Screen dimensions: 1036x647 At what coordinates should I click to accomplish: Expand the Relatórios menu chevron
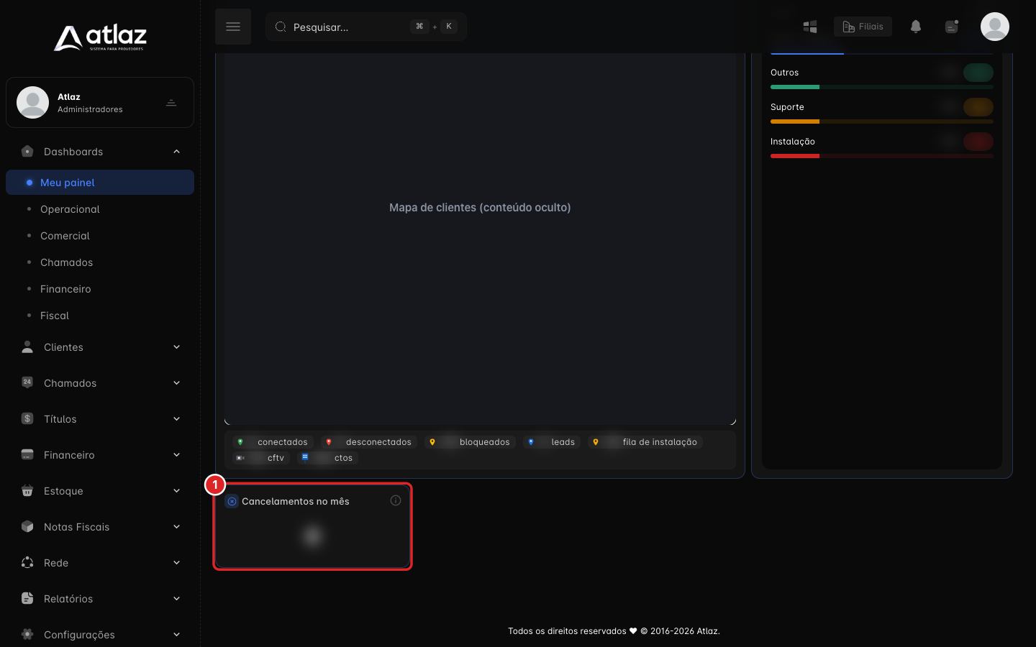point(176,599)
